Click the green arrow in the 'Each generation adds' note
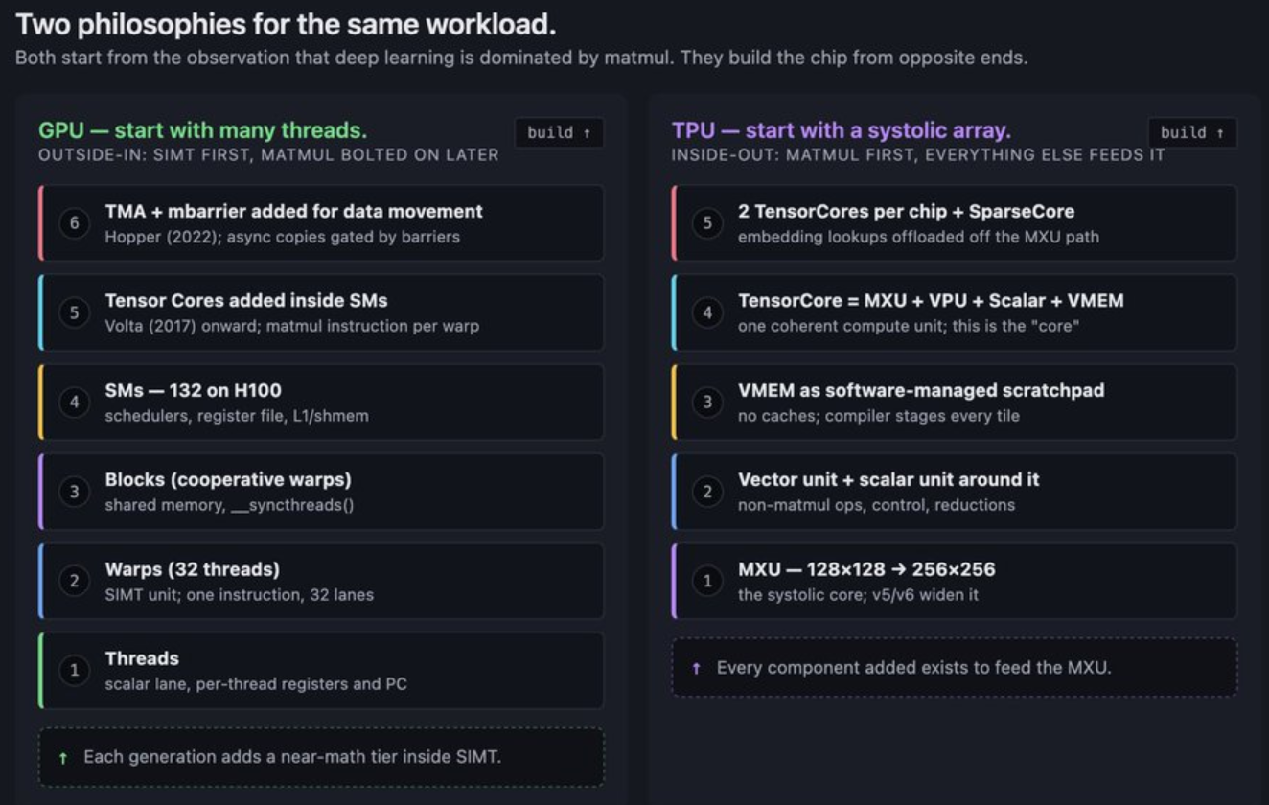This screenshot has width=1269, height=805. [63, 758]
